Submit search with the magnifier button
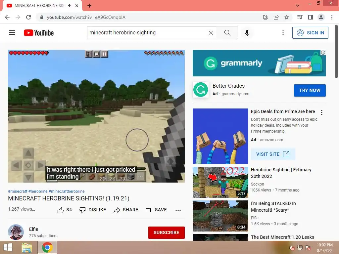Image resolution: width=339 pixels, height=254 pixels. click(227, 33)
